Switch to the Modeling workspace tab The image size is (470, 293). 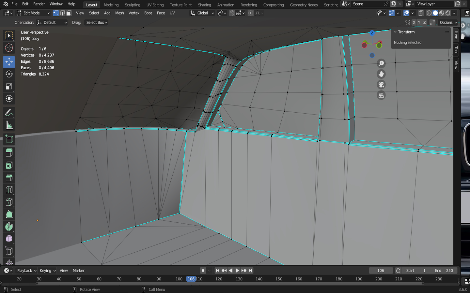(111, 5)
